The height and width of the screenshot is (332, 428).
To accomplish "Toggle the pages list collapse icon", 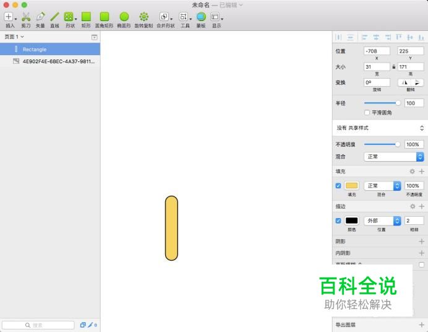I will (x=94, y=37).
